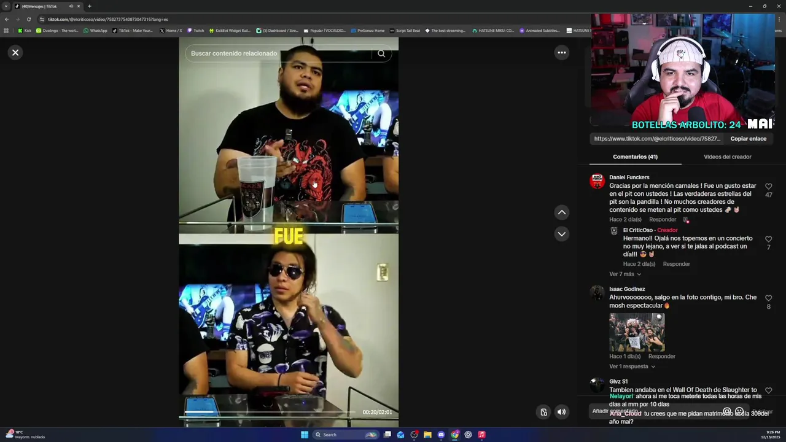Open Isaac Godinez's profile avatar
The image size is (786, 442).
(x=597, y=293)
